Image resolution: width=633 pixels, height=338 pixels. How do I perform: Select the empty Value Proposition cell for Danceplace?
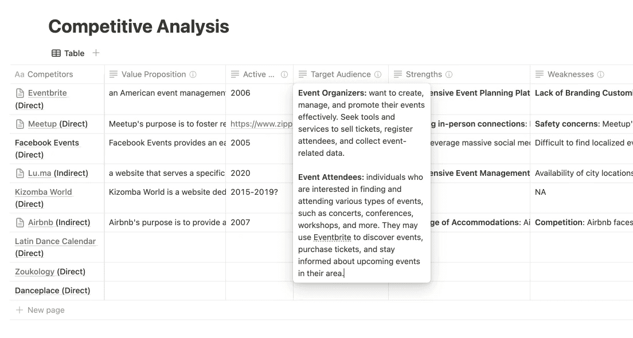(165, 291)
